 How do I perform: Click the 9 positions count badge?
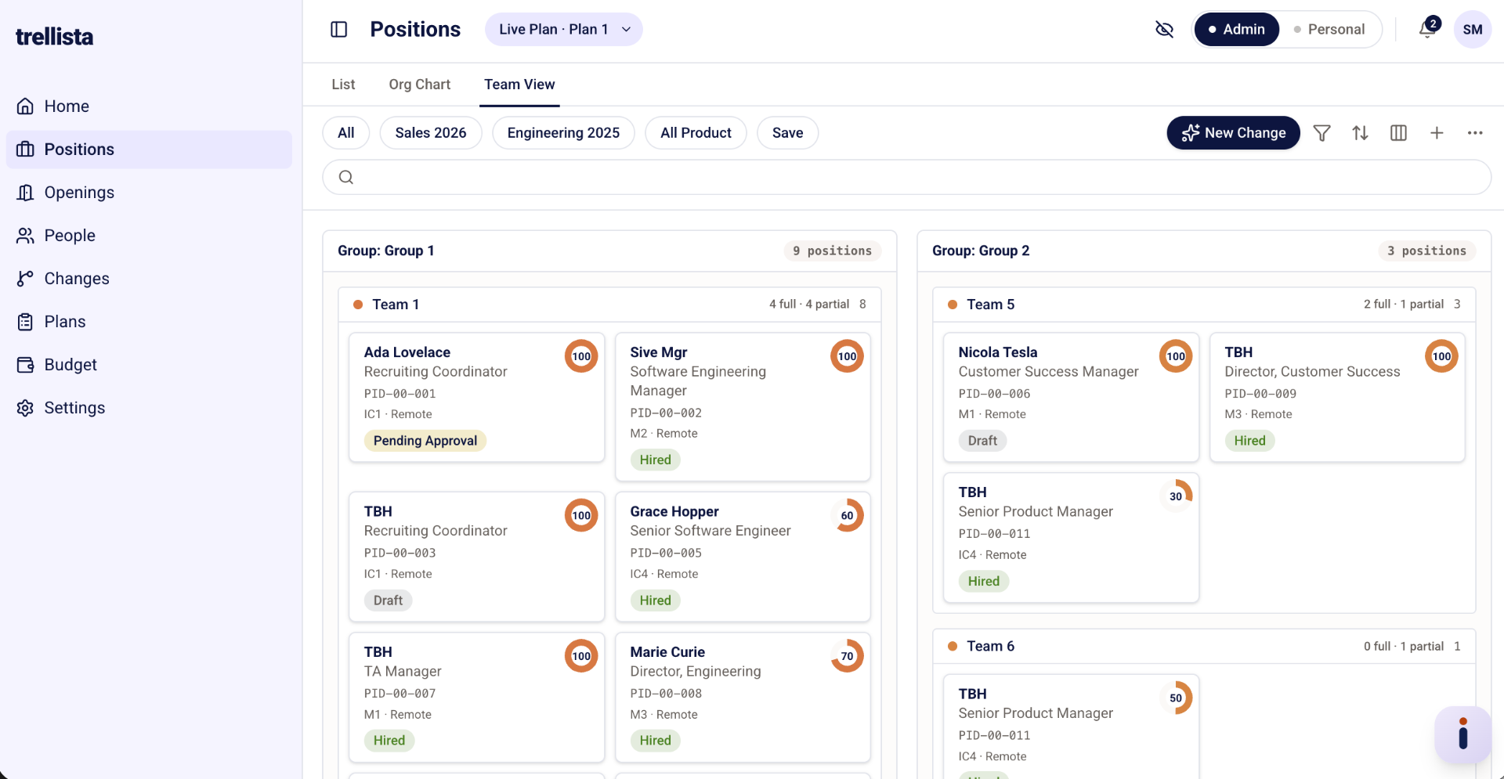point(832,251)
